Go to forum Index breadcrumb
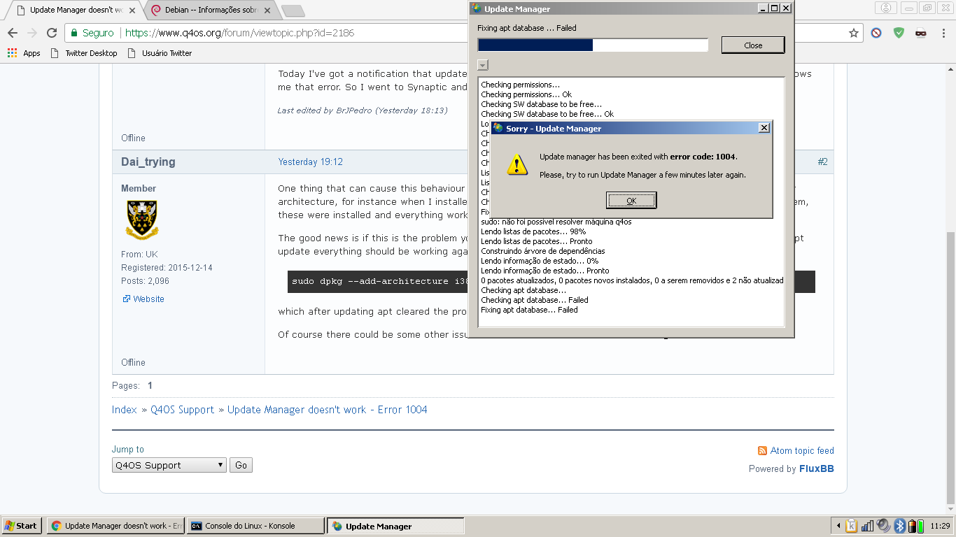 click(x=125, y=410)
